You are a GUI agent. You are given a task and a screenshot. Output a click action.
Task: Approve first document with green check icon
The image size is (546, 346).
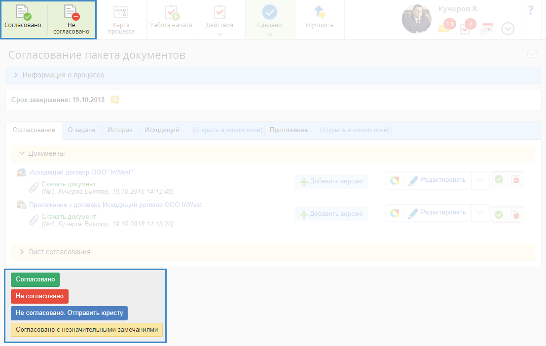499,180
